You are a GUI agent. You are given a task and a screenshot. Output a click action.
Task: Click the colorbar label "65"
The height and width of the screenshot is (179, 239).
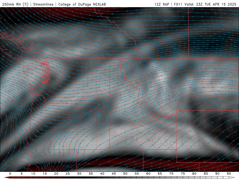pyautogui.click(x=160, y=174)
